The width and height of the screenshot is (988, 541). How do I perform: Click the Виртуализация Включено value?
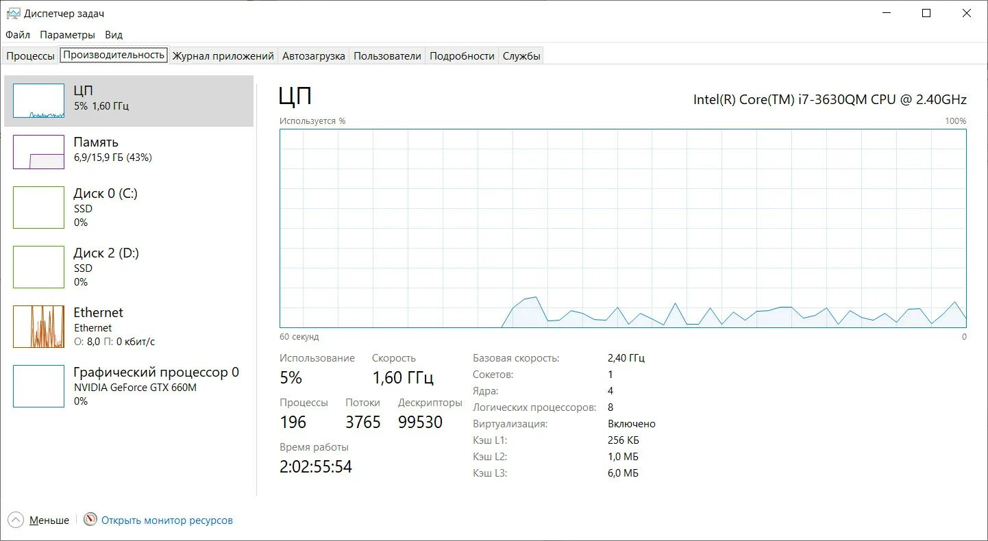[632, 424]
